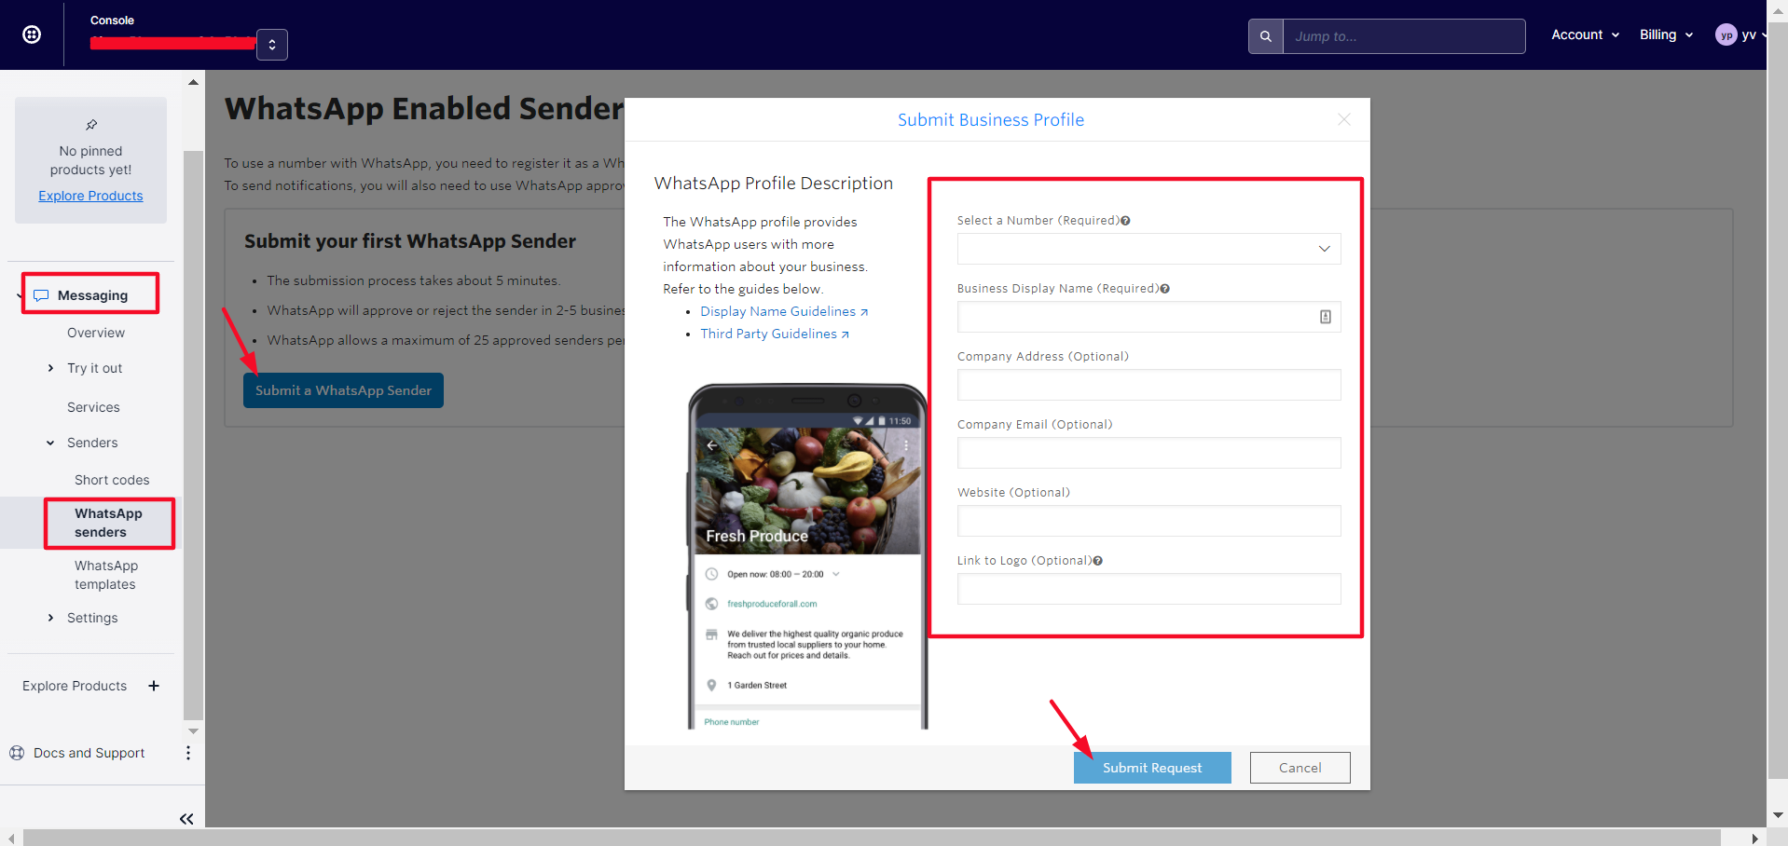This screenshot has width=1788, height=846.
Task: Click Submit a WhatsApp Sender button
Action: 343,390
